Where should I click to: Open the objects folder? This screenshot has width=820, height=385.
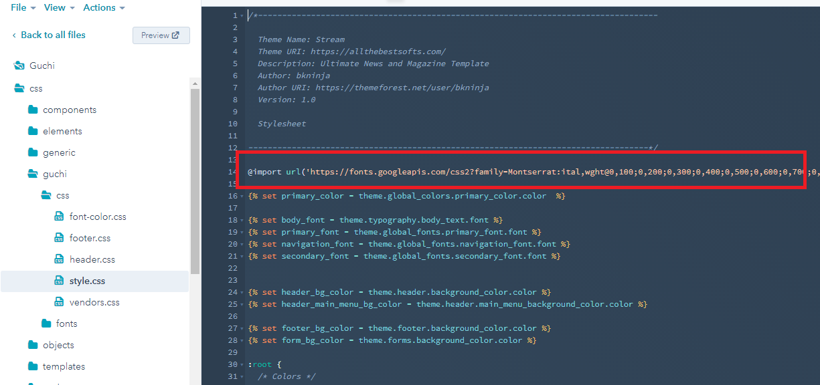click(58, 345)
